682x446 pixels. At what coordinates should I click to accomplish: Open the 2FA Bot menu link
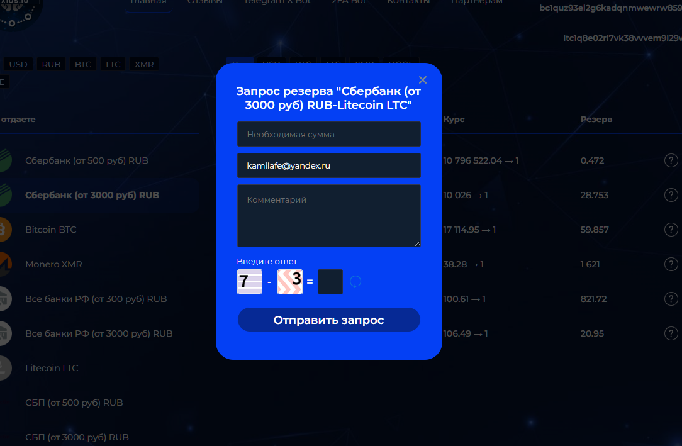[349, 2]
